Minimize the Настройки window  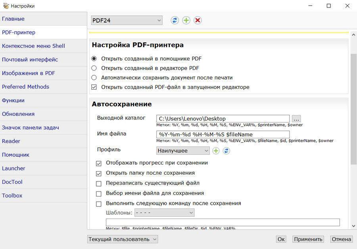[x=310, y=6]
